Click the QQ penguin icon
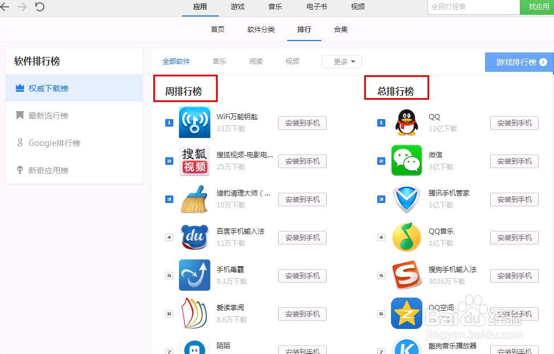The height and width of the screenshot is (354, 554). [x=406, y=123]
